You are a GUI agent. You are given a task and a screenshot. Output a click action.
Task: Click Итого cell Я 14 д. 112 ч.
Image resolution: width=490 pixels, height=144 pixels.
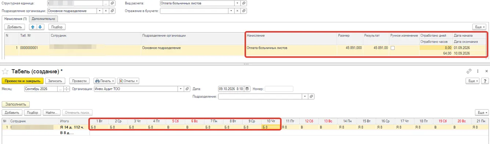[x=74, y=127]
